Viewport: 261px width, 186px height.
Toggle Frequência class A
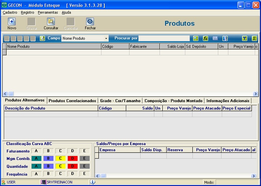click(36, 174)
